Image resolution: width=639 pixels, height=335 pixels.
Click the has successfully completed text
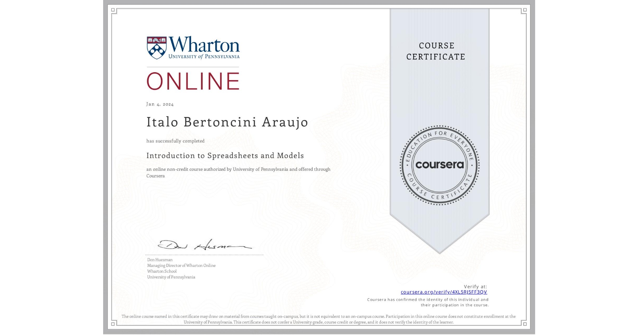tap(175, 141)
